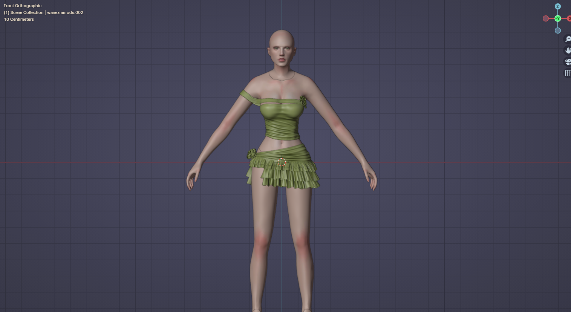This screenshot has height=312, width=571.
Task: Click the '10 Centimeters' grid scale text
Action: tap(19, 19)
